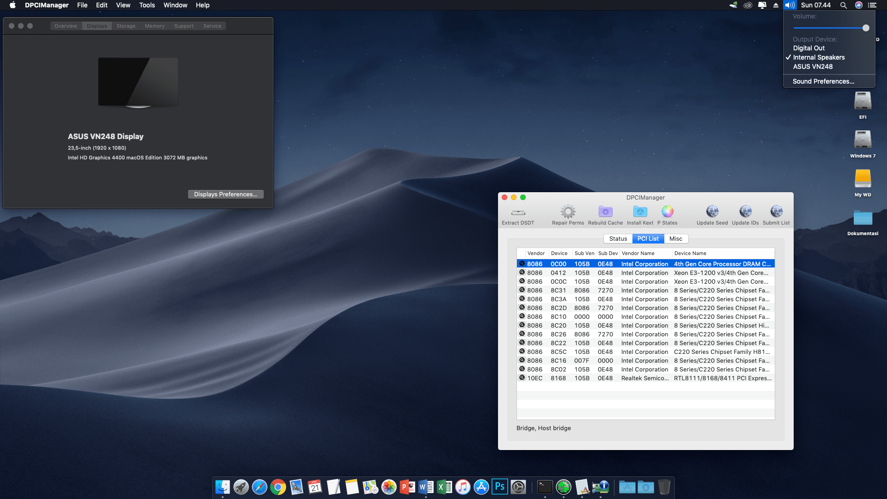
Task: Open Service tab in About This Mac
Action: (212, 26)
